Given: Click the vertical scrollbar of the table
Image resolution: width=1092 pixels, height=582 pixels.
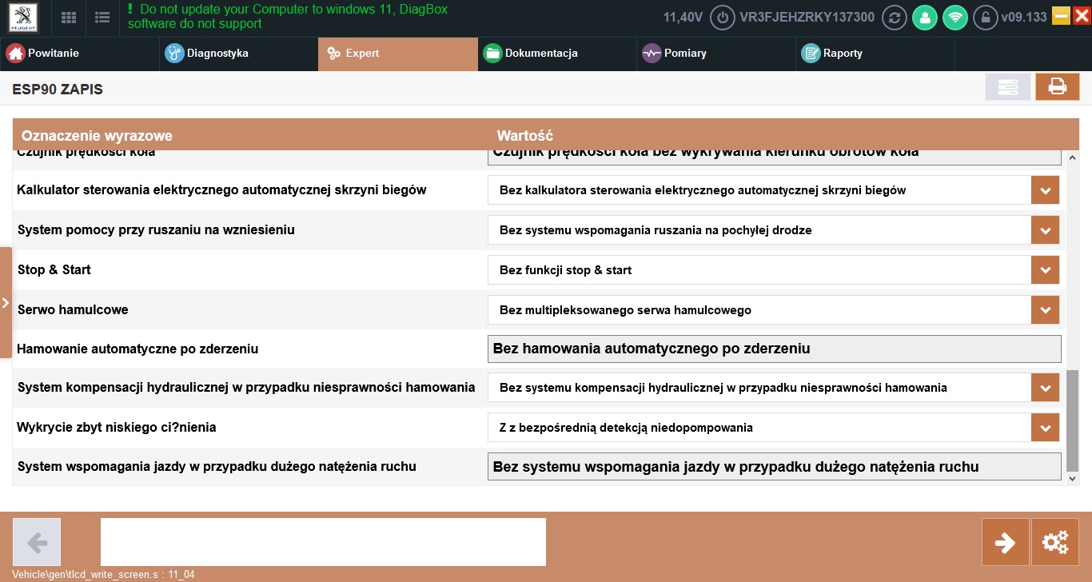Looking at the screenshot, I should (x=1072, y=421).
